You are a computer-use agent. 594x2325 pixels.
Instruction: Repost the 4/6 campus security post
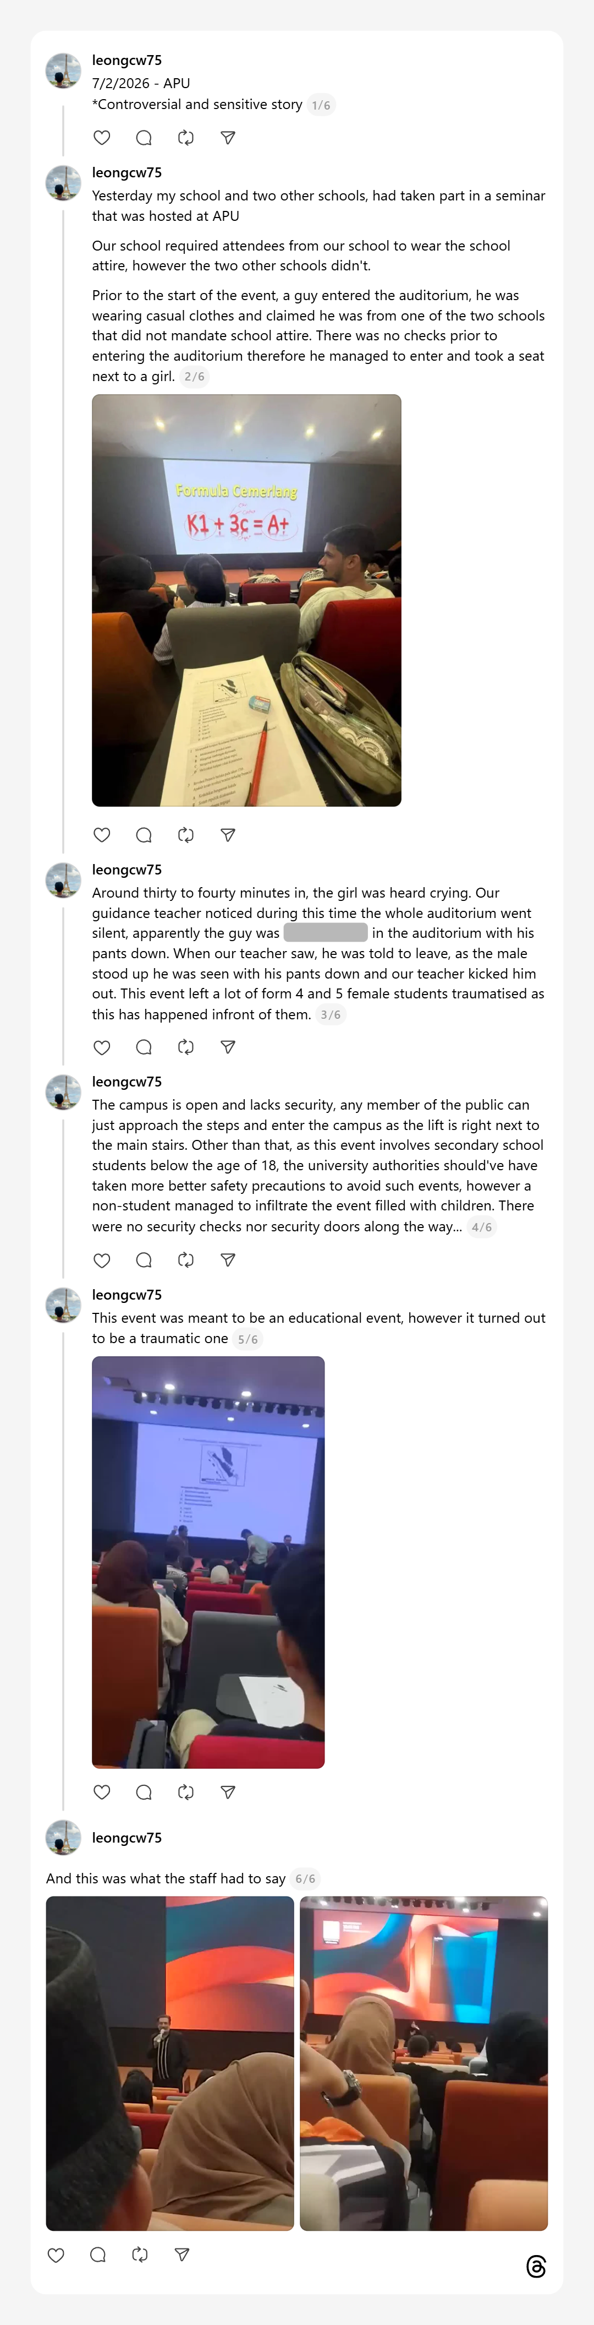pos(186,1260)
